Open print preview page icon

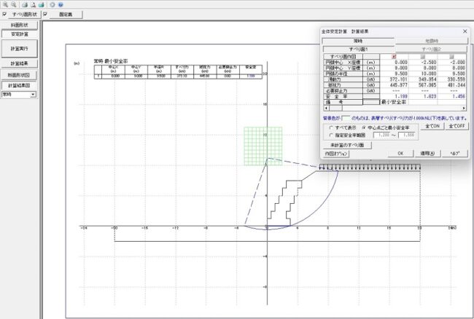point(33,4)
